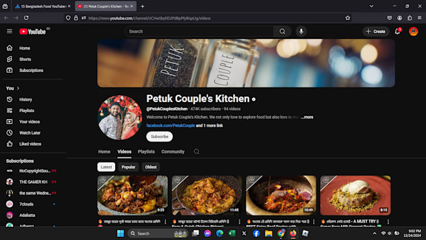
Task: Switch to the channel Playlists tab
Action: (x=146, y=152)
